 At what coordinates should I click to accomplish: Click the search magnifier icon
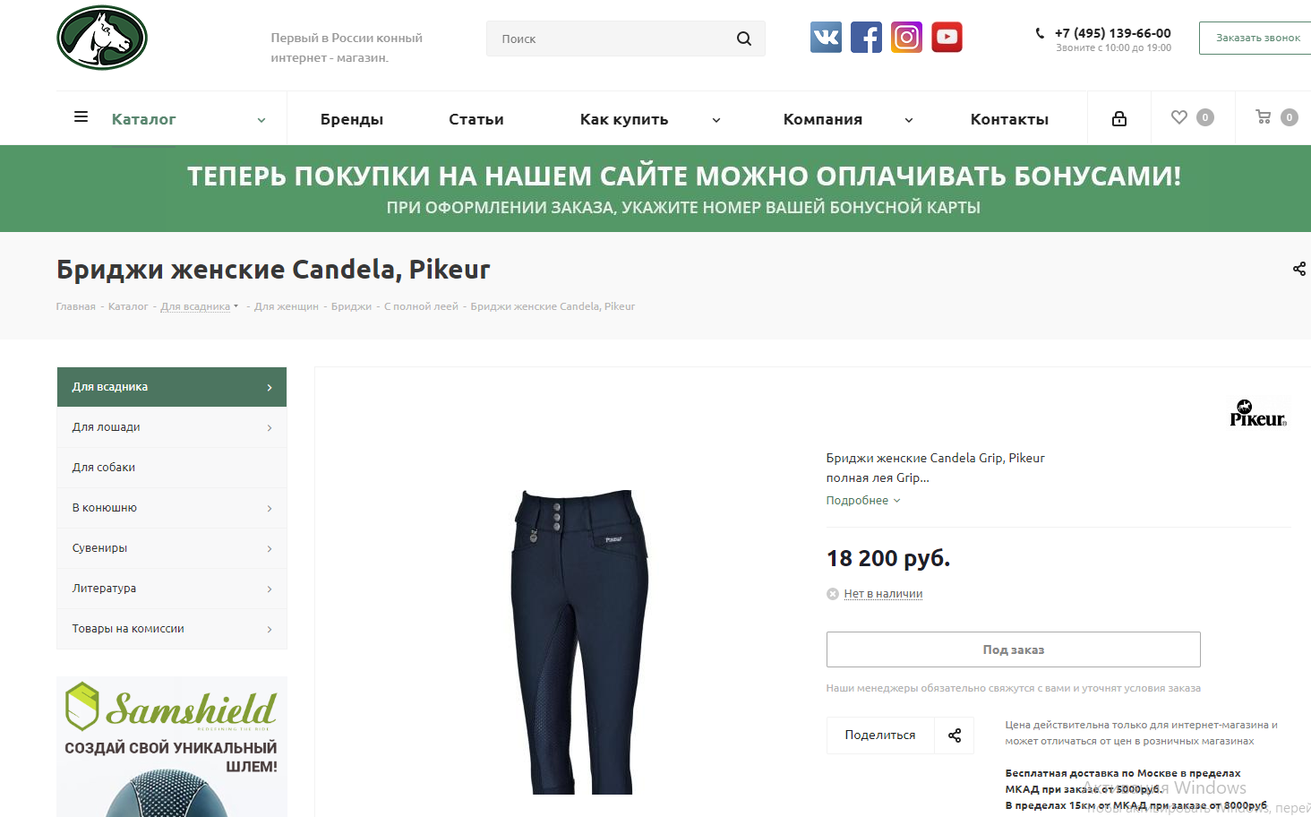744,39
